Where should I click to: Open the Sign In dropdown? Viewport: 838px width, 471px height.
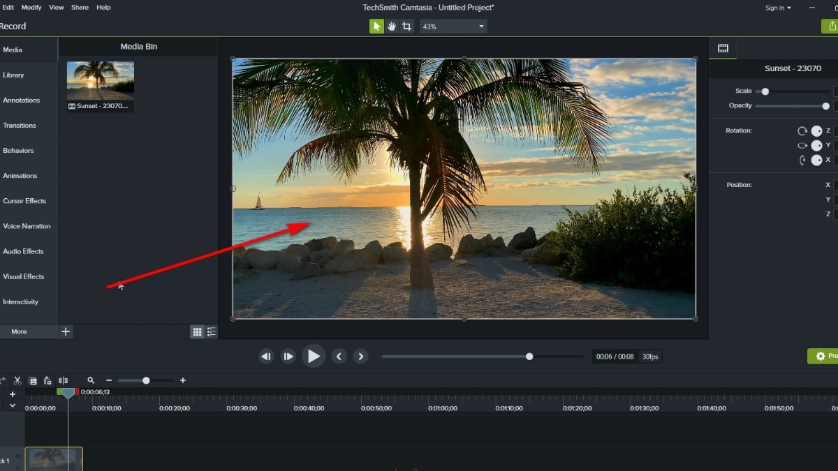778,8
